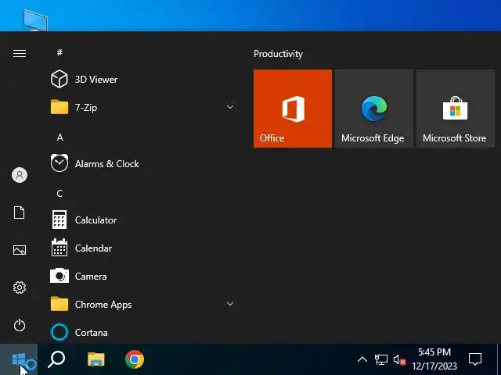Show hidden system tray icons
Screen dimensions: 501x375
(x=362, y=359)
